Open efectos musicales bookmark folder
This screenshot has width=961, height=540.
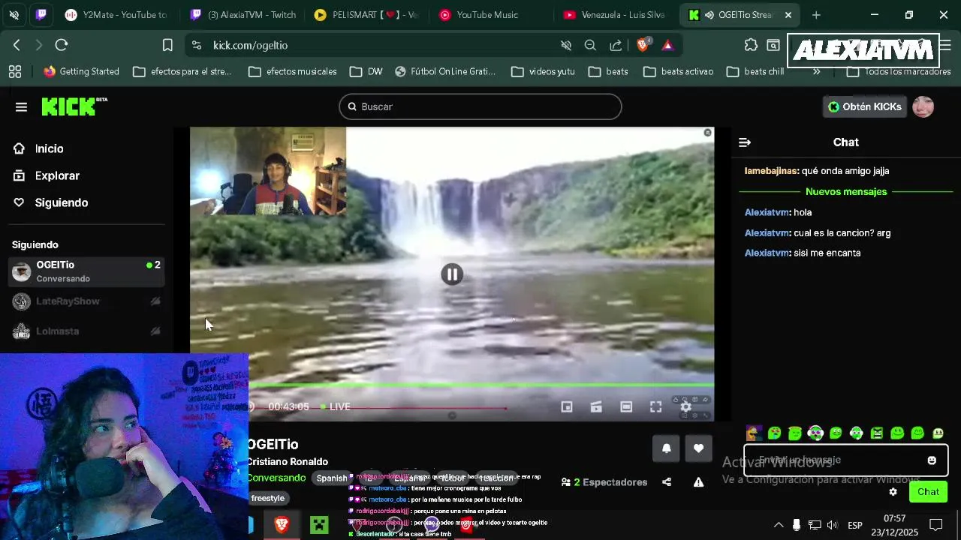point(292,72)
